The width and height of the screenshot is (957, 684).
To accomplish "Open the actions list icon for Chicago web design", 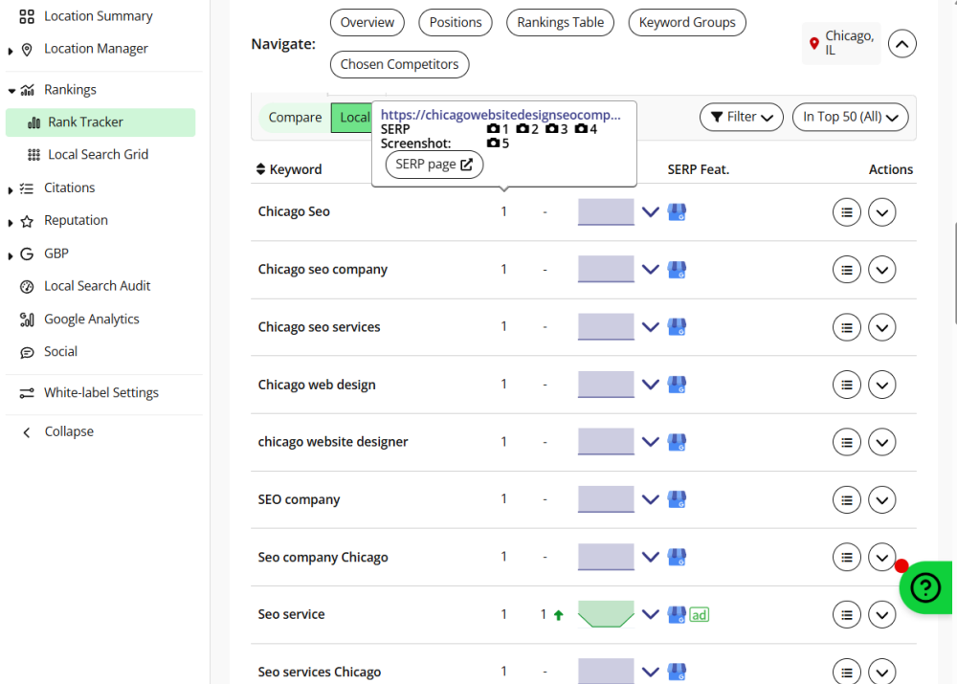I will 847,385.
